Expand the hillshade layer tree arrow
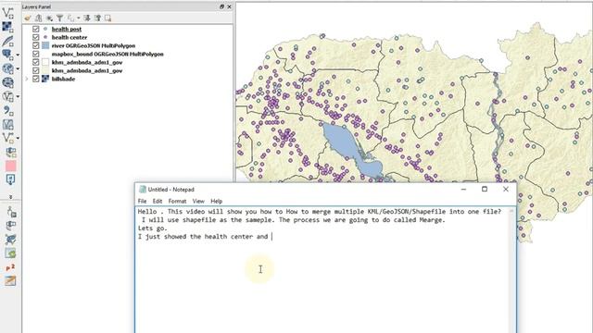593x333 pixels. click(27, 79)
